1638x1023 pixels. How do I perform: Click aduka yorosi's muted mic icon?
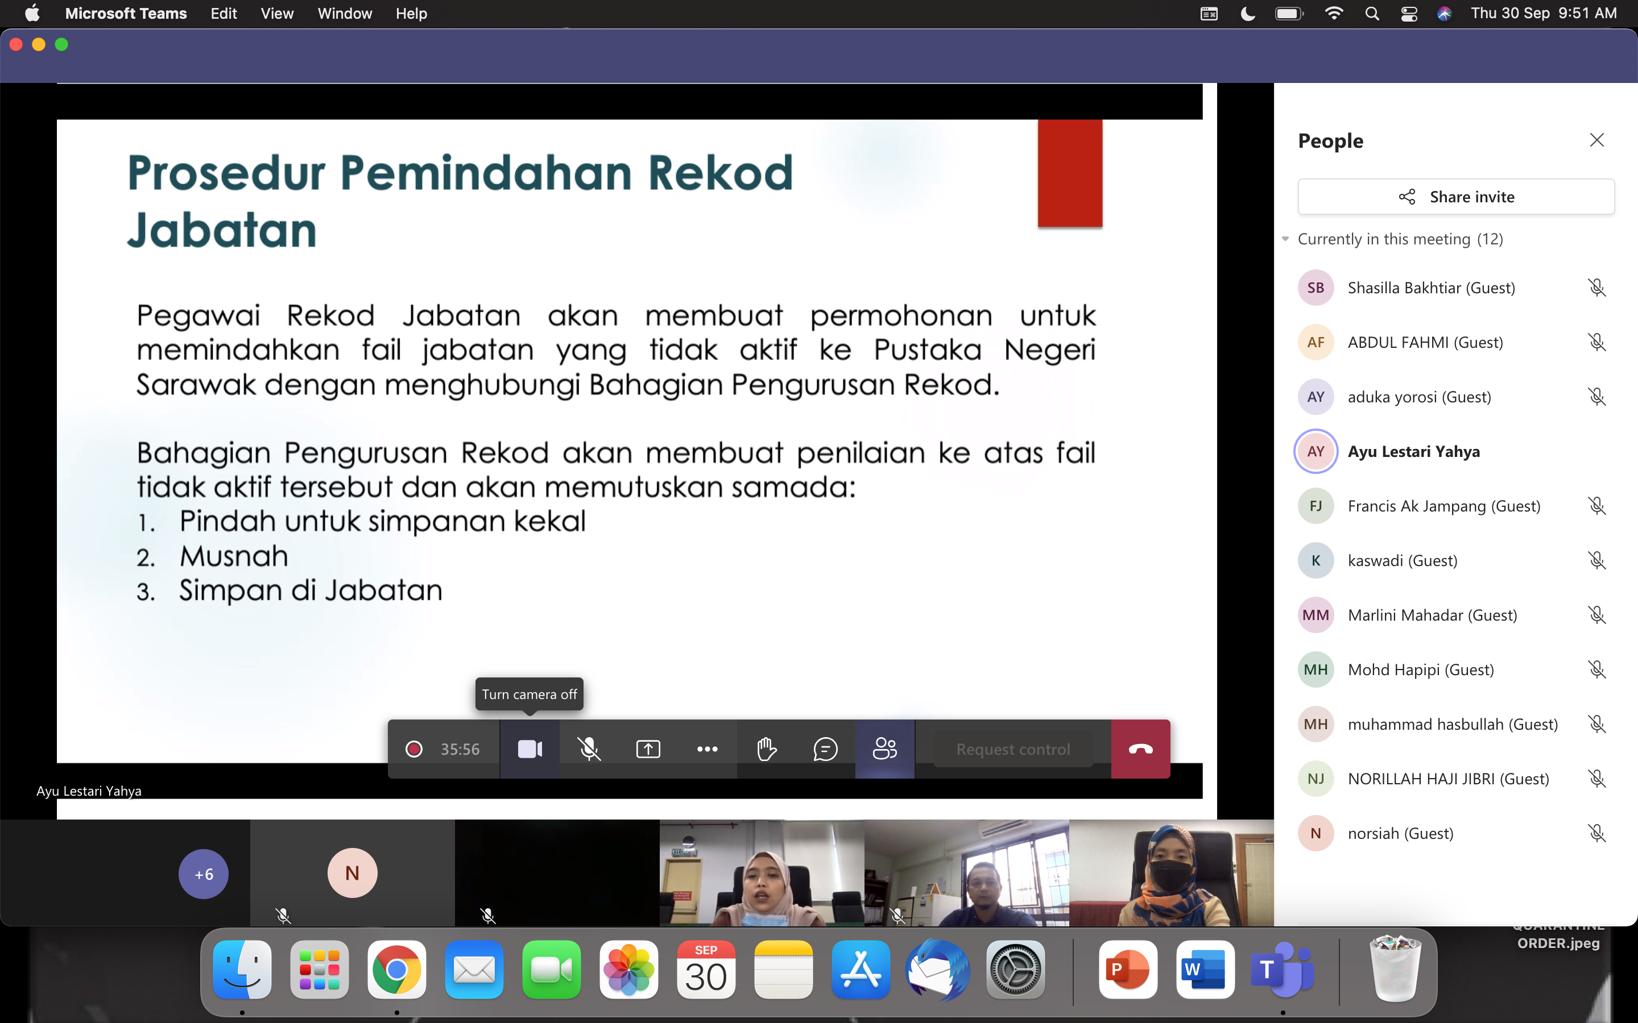point(1596,397)
